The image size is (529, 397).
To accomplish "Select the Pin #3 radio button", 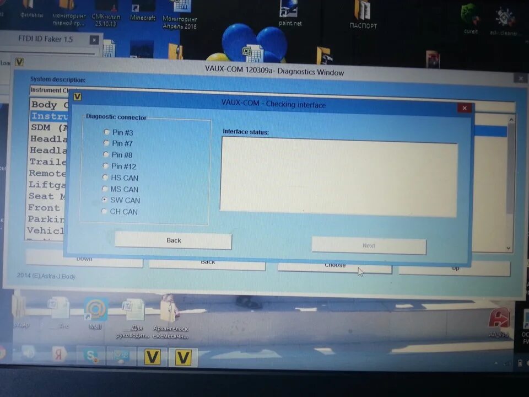I will [106, 132].
